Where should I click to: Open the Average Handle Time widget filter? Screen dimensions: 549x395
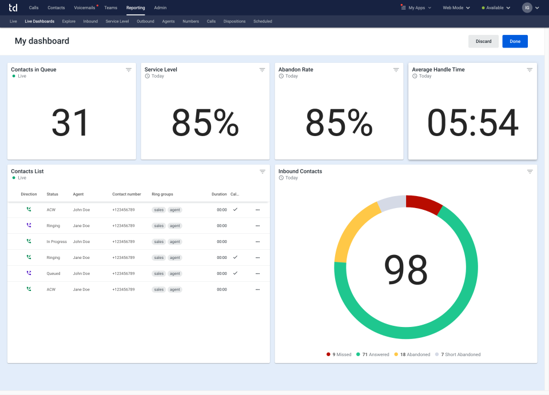click(x=530, y=70)
